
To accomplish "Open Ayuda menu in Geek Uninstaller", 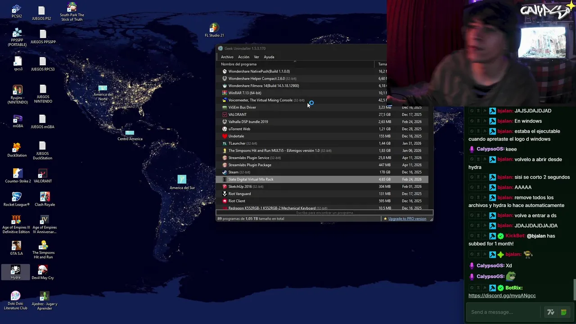I will pyautogui.click(x=269, y=57).
